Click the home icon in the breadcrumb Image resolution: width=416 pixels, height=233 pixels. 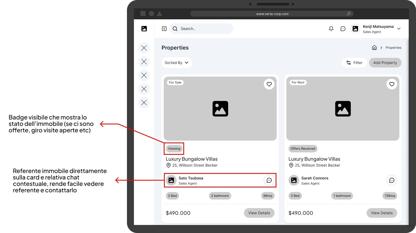[374, 48]
